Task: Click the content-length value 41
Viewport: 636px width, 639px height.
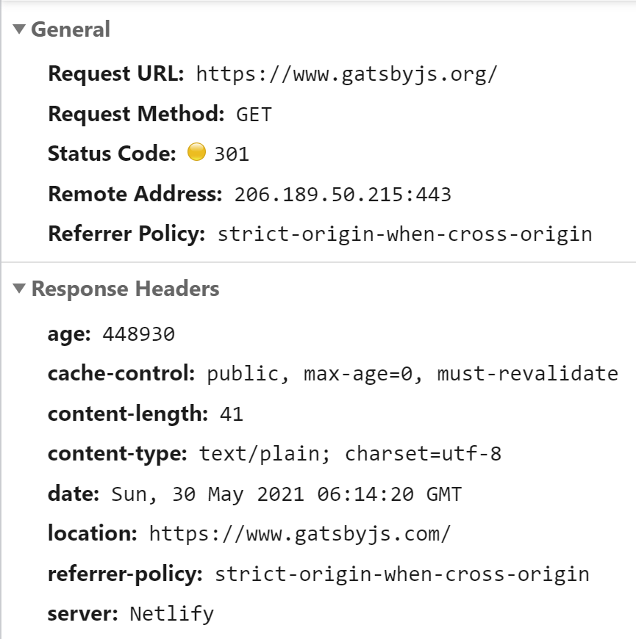Action: click(x=232, y=414)
